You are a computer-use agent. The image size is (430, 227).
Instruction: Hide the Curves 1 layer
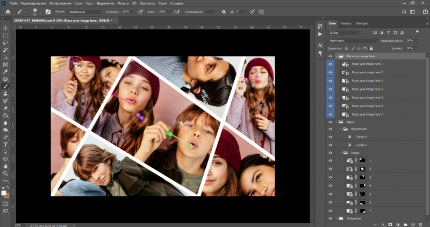330,137
